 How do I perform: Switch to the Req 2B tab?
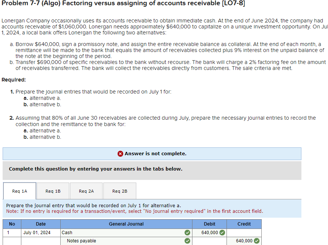[x=119, y=191]
